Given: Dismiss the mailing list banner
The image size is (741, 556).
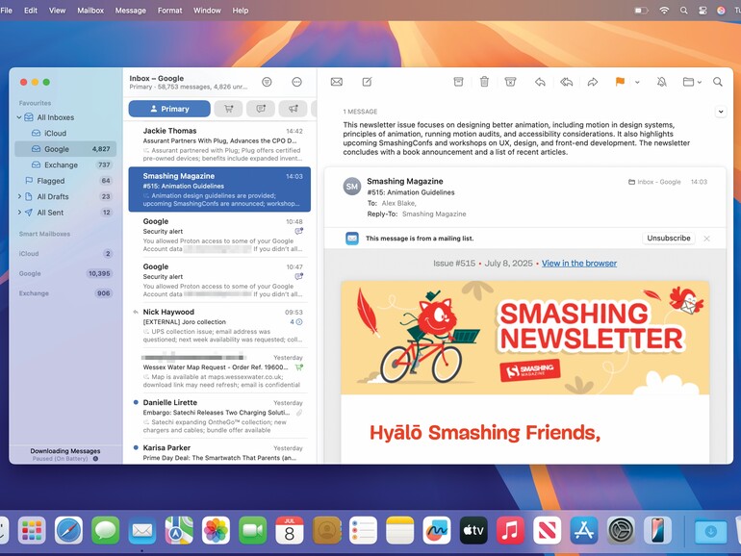Looking at the screenshot, I should (x=707, y=239).
